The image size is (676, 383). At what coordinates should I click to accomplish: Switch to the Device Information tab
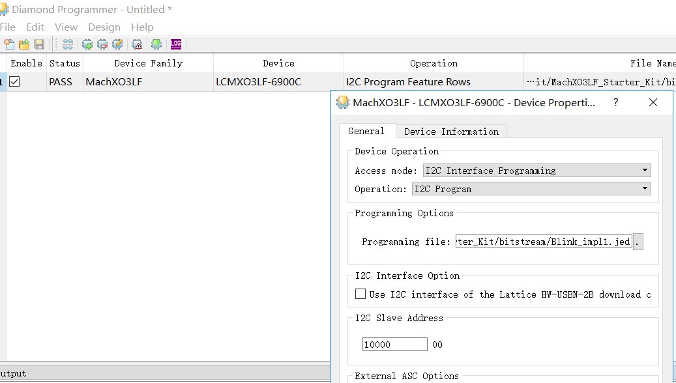pyautogui.click(x=451, y=131)
